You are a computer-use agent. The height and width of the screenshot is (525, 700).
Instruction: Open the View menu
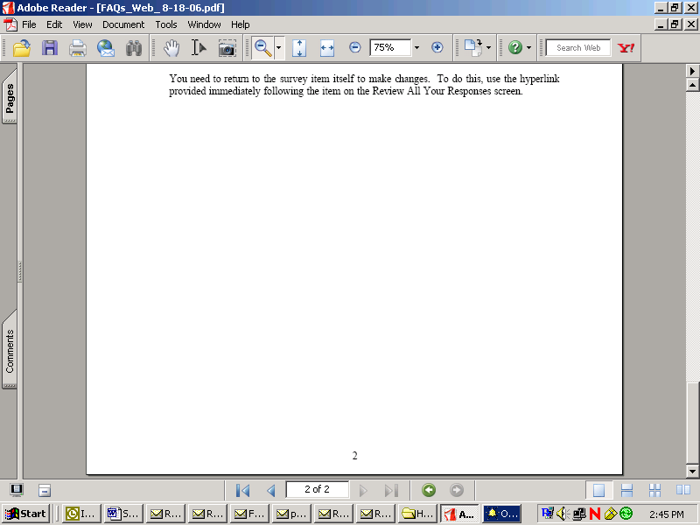click(82, 24)
